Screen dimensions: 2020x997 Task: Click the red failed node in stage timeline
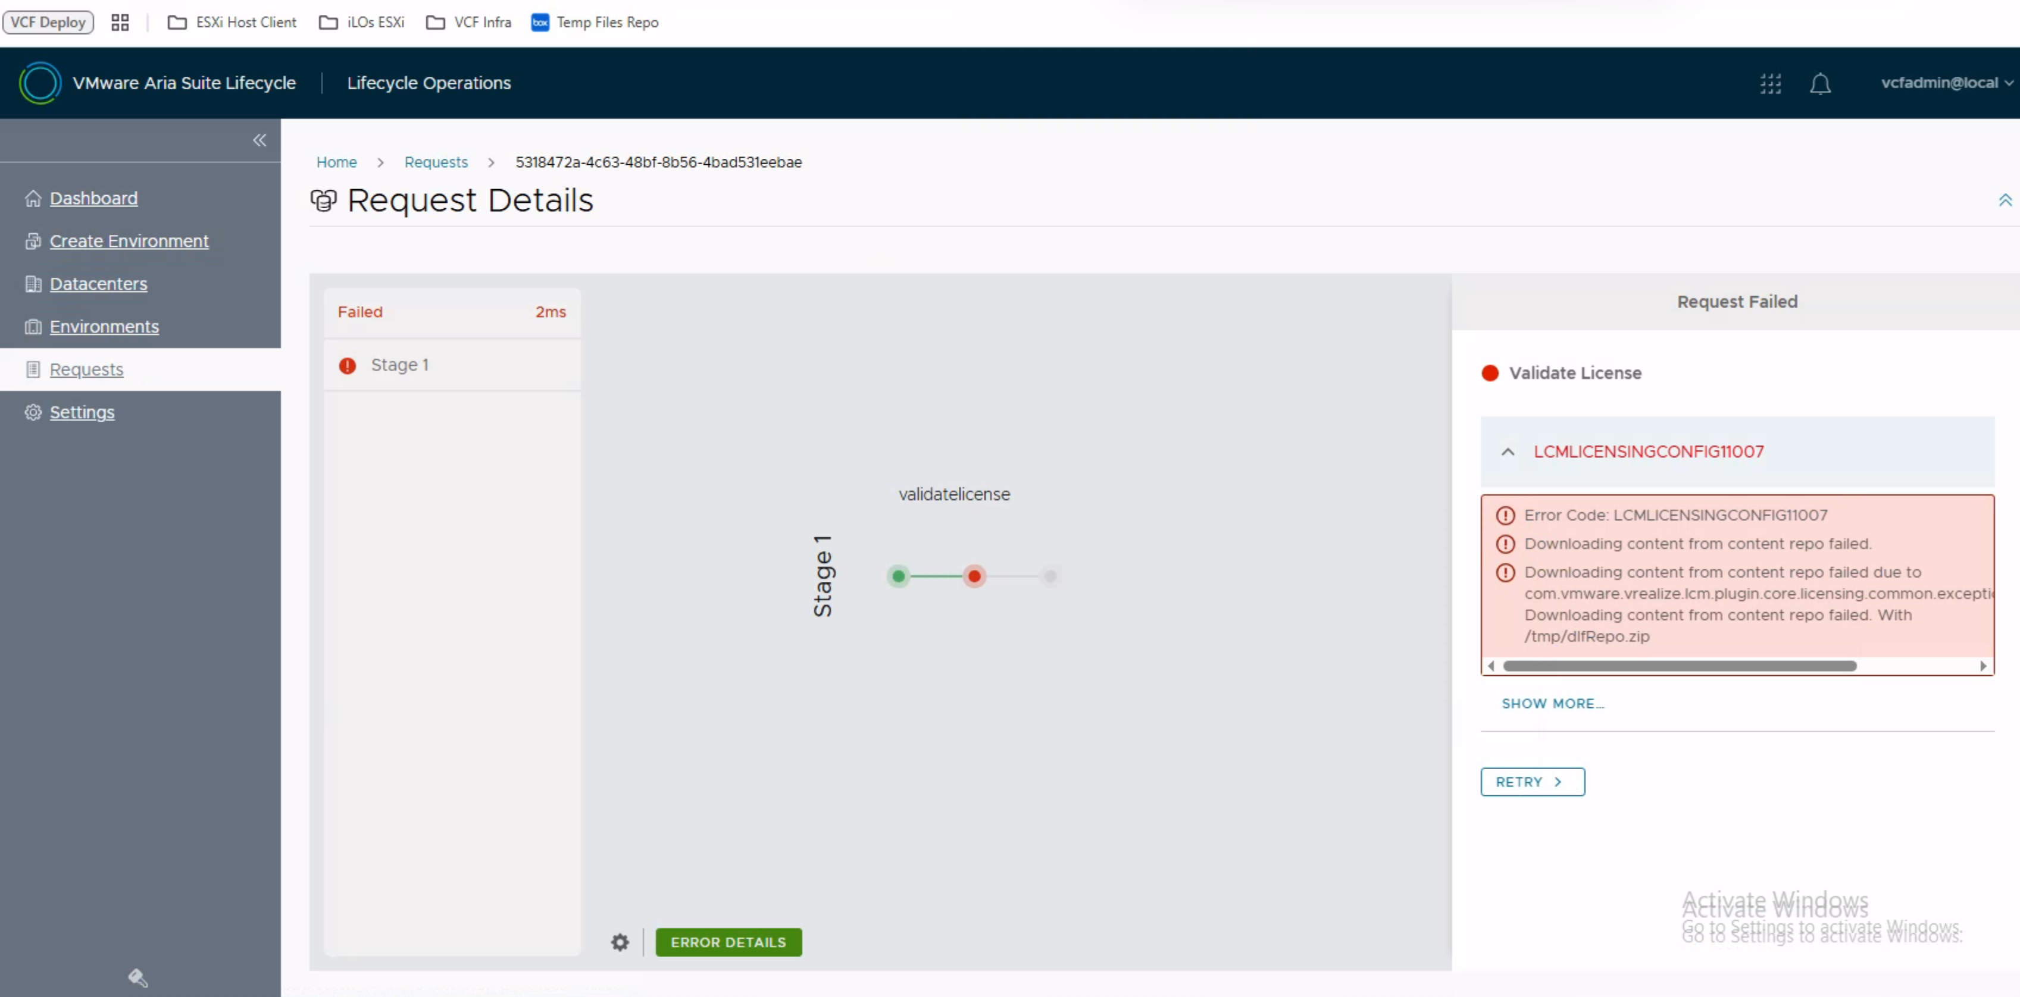click(974, 576)
